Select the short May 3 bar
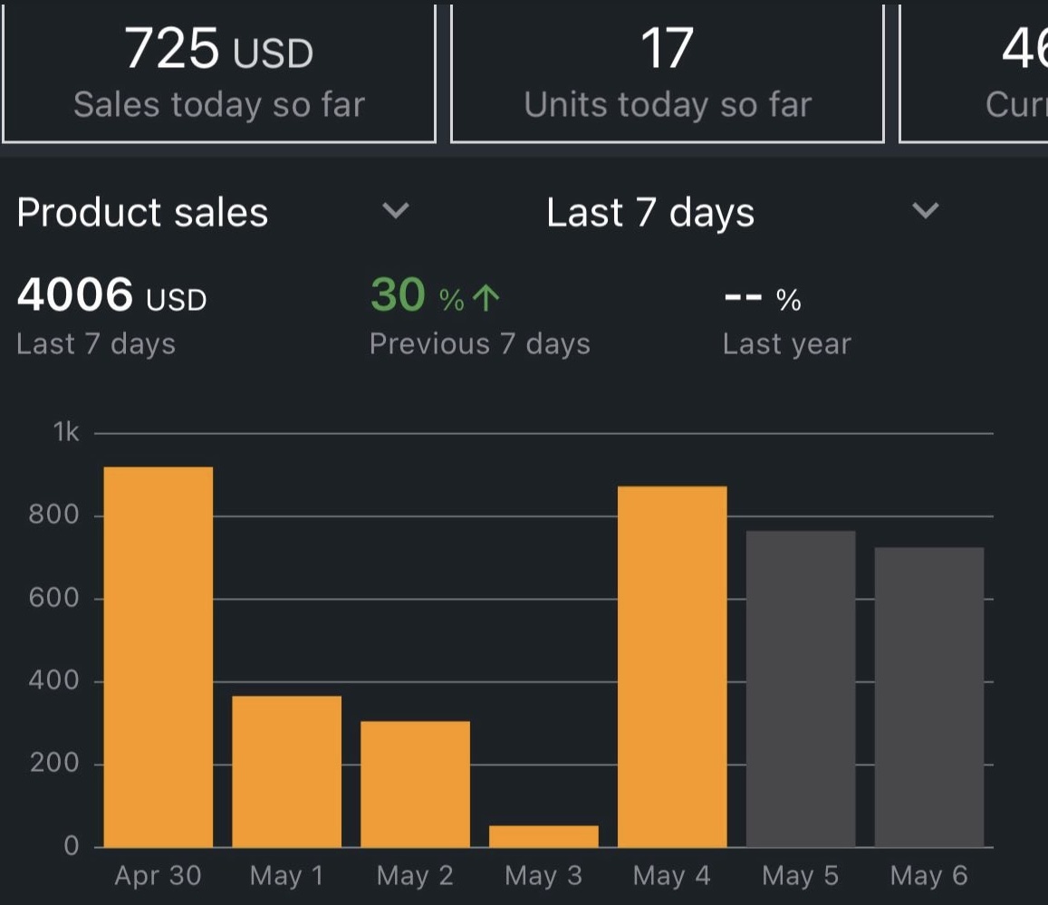1048x905 pixels. click(x=543, y=836)
